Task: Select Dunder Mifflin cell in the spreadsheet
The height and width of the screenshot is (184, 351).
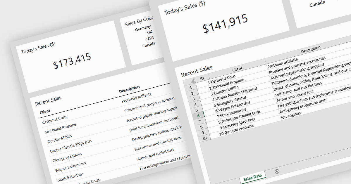Action: [226, 90]
